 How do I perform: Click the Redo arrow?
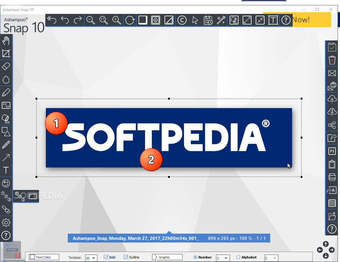coord(78,20)
